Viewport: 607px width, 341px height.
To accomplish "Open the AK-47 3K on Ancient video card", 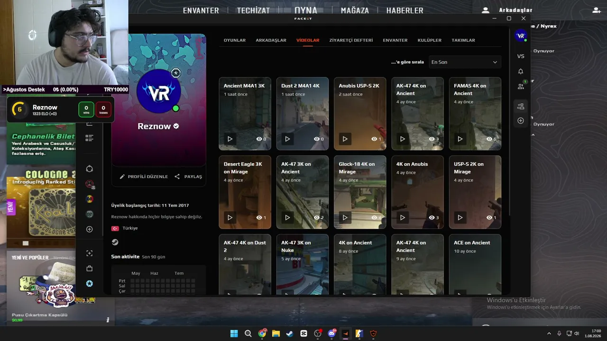I will (302, 192).
